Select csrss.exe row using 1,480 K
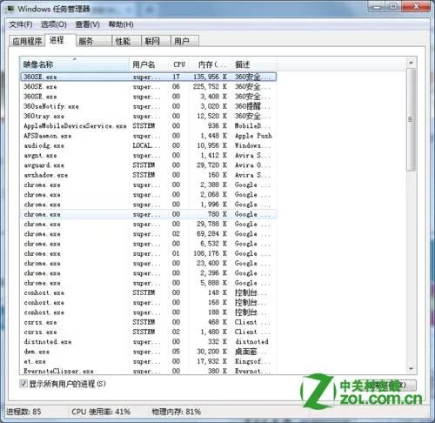The width and height of the screenshot is (435, 423). 149,332
